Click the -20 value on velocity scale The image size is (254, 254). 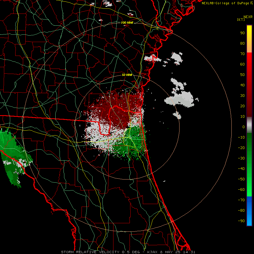click(241, 148)
